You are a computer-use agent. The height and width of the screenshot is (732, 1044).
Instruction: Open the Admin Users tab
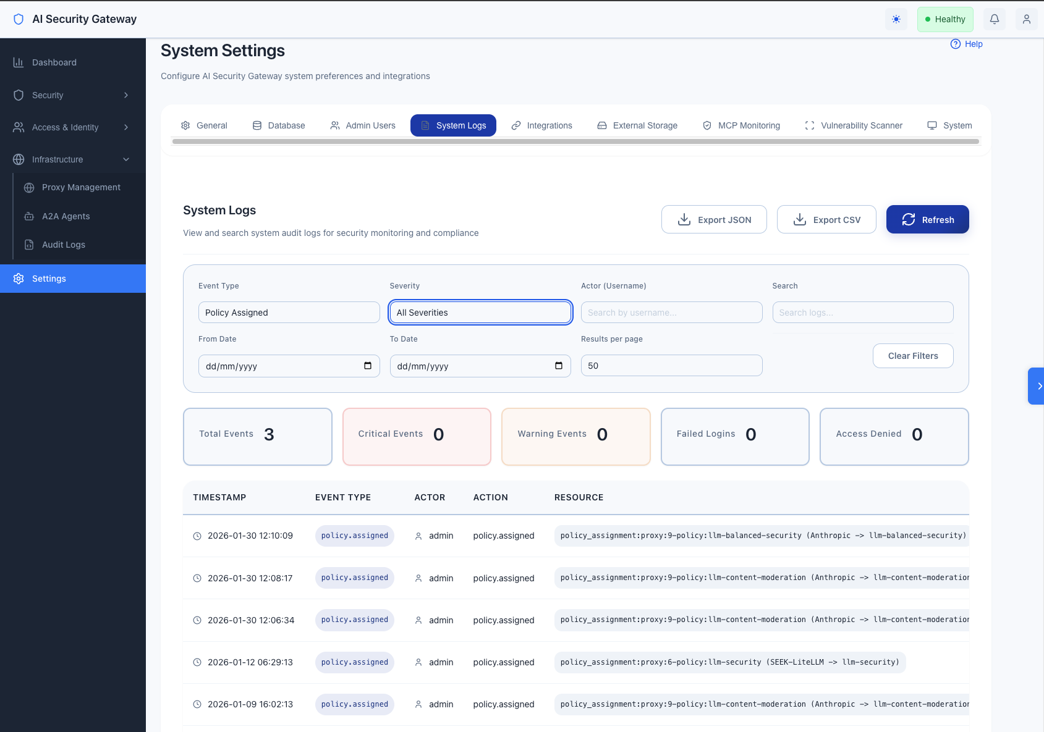coord(363,125)
